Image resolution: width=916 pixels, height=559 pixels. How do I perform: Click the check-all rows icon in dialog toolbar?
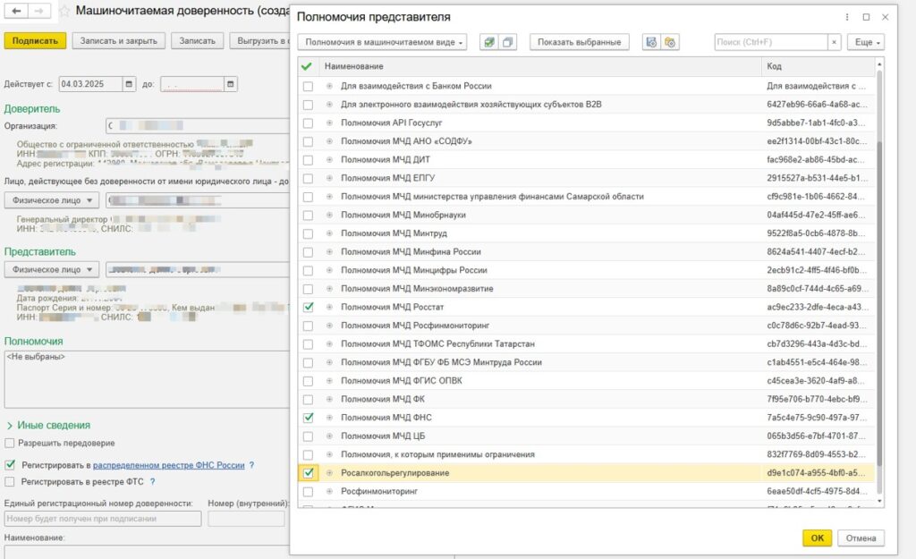489,42
